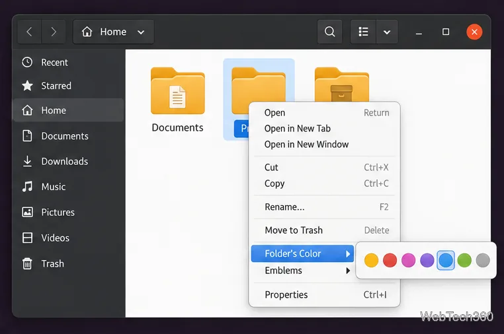Choose Open from the context menu
Image resolution: width=504 pixels, height=334 pixels.
pyautogui.click(x=325, y=113)
